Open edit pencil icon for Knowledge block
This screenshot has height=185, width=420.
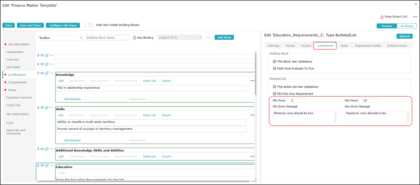click(x=47, y=73)
